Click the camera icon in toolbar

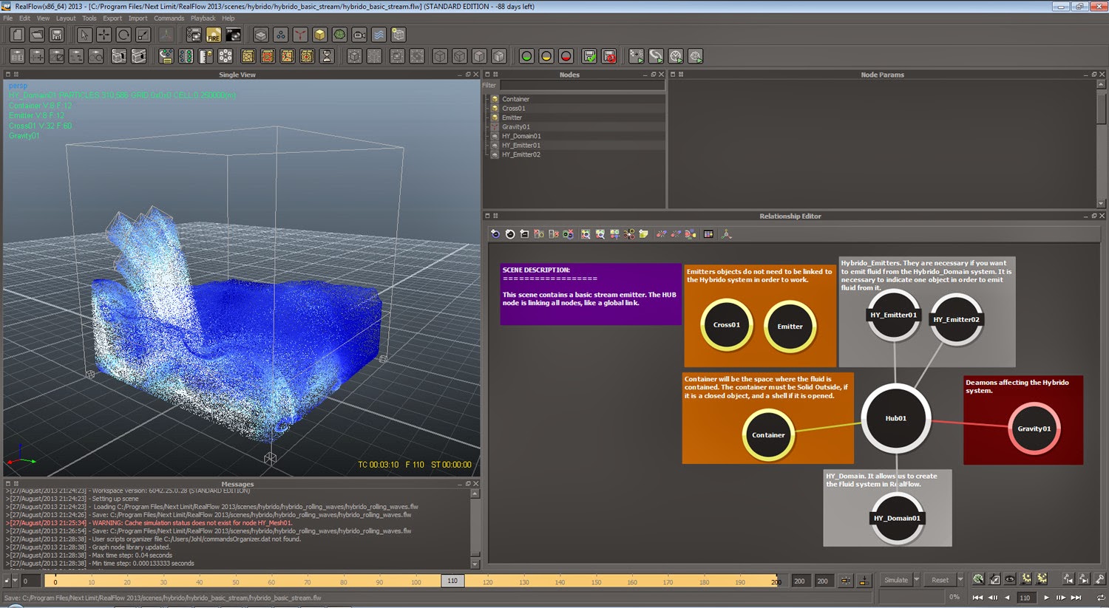click(359, 35)
